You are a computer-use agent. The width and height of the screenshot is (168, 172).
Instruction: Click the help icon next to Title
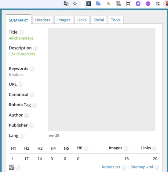(21, 32)
